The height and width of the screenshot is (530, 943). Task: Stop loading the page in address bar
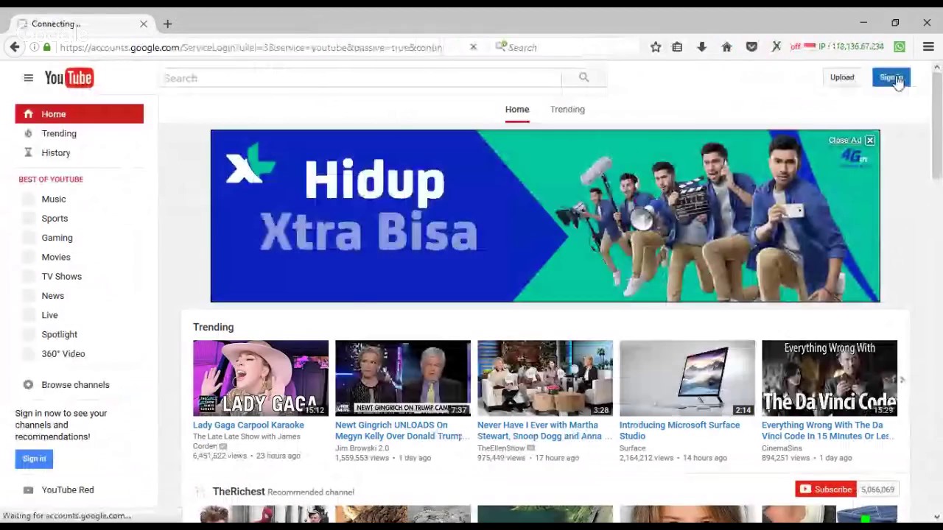[x=473, y=47]
